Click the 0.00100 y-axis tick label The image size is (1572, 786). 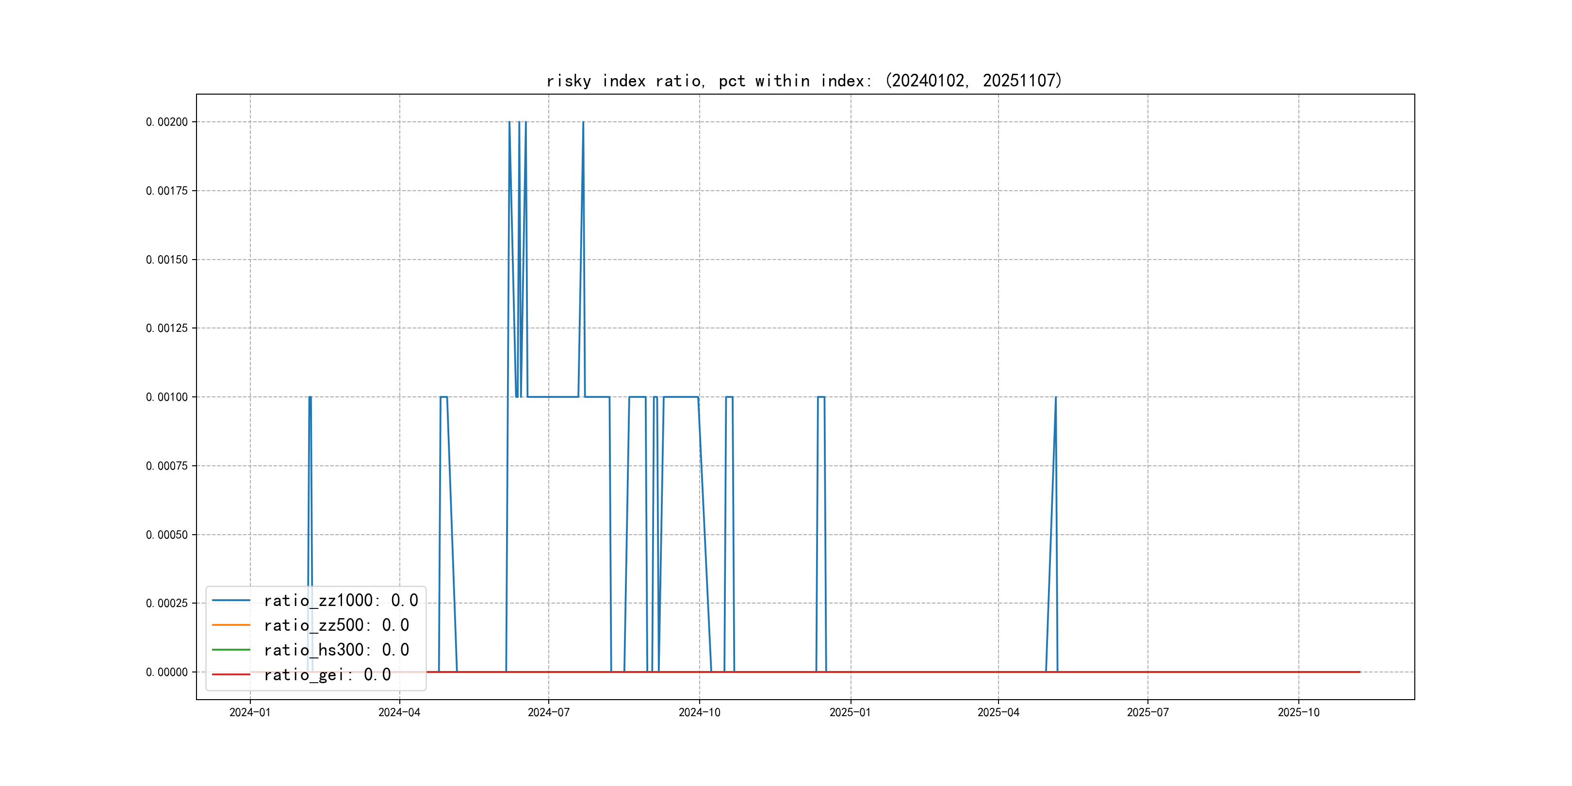pos(166,397)
